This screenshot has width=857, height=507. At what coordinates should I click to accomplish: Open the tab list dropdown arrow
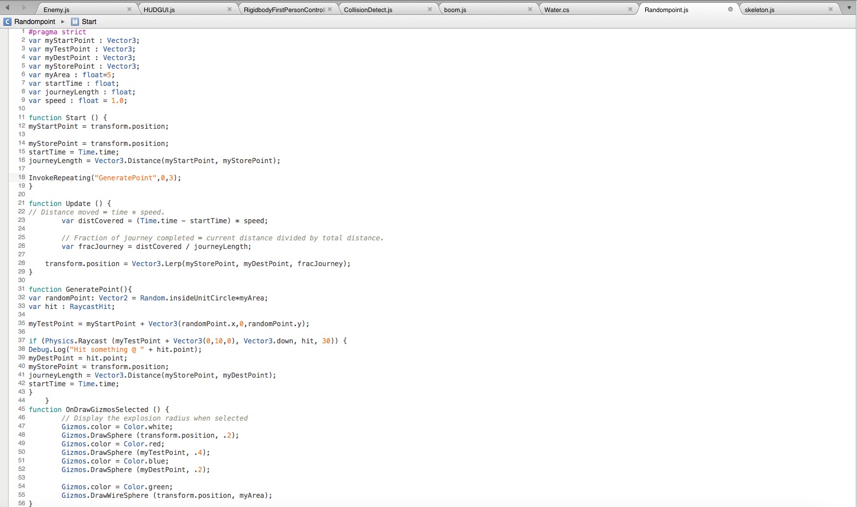[849, 8]
